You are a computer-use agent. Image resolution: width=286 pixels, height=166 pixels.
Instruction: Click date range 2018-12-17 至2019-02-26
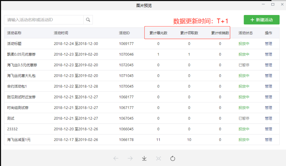(76, 140)
